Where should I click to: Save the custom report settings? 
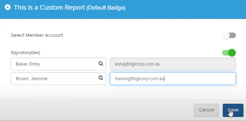(x=233, y=110)
